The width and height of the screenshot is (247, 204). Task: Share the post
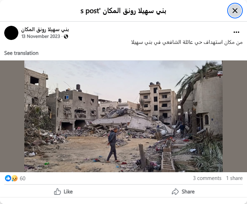(183, 192)
